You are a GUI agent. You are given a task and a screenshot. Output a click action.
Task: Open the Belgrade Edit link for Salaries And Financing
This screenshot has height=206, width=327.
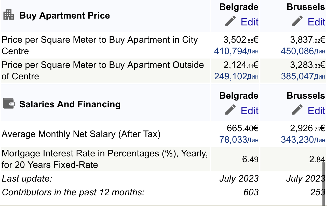[250, 111]
